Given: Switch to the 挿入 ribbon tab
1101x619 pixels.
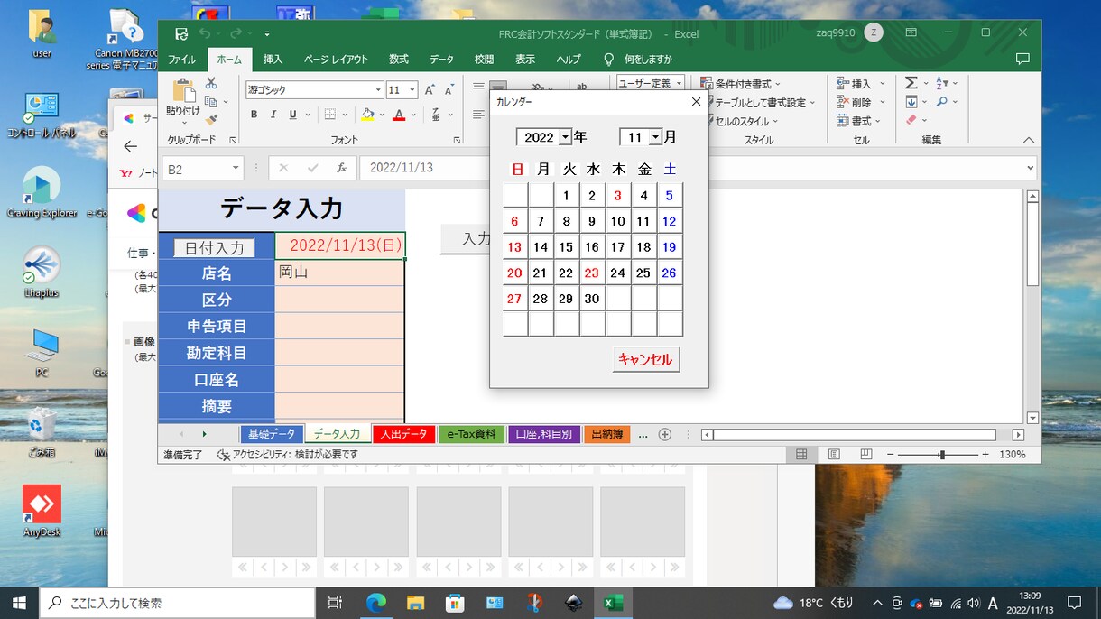Looking at the screenshot, I should click(x=273, y=60).
